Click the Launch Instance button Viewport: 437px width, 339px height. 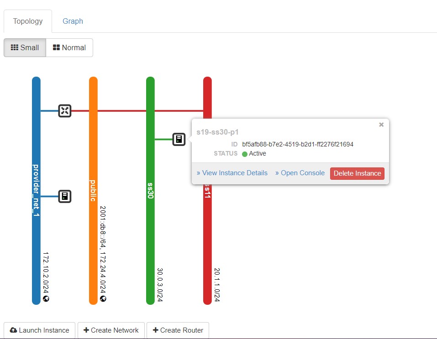[40, 330]
